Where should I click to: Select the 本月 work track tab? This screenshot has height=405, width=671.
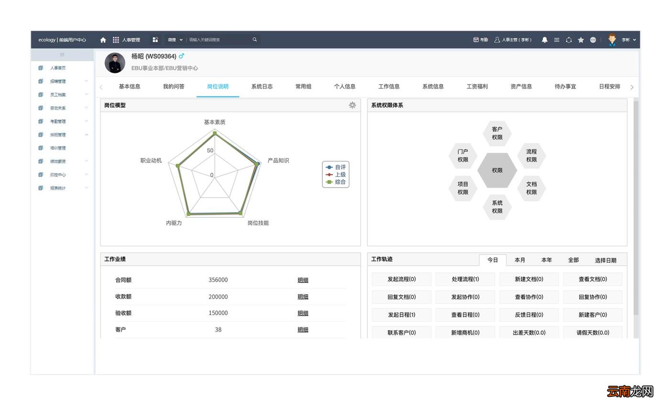pos(520,260)
